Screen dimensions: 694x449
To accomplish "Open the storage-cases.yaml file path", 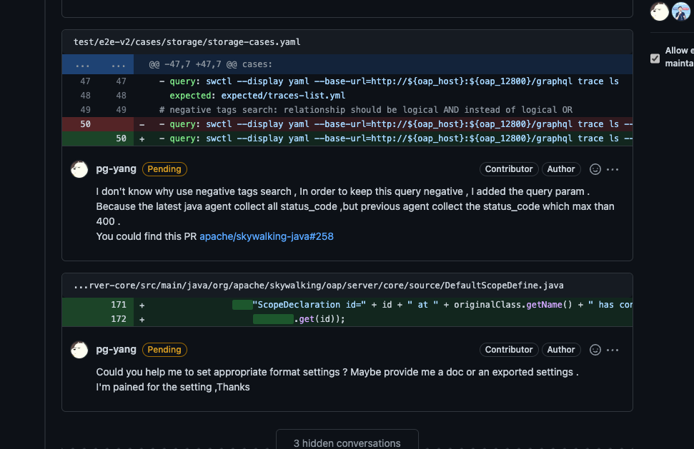I will click(187, 42).
